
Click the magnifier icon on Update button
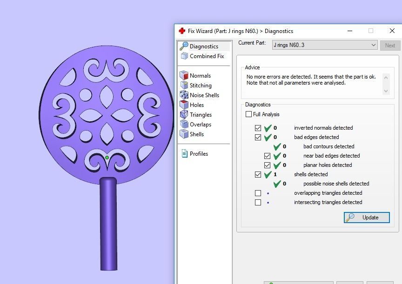click(x=350, y=218)
